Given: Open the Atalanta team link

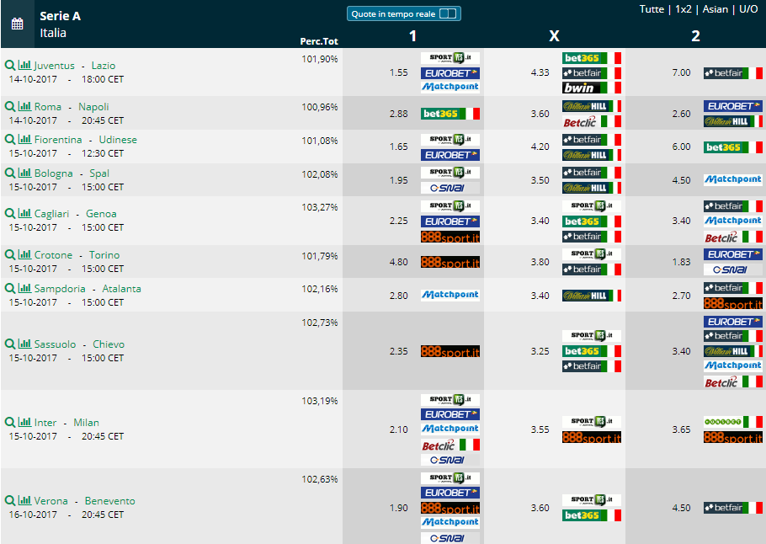Looking at the screenshot, I should tap(122, 289).
